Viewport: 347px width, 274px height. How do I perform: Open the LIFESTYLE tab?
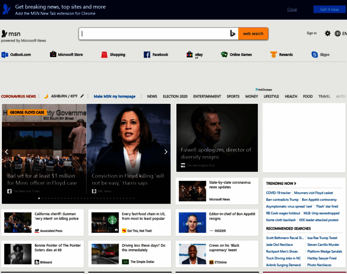(271, 96)
